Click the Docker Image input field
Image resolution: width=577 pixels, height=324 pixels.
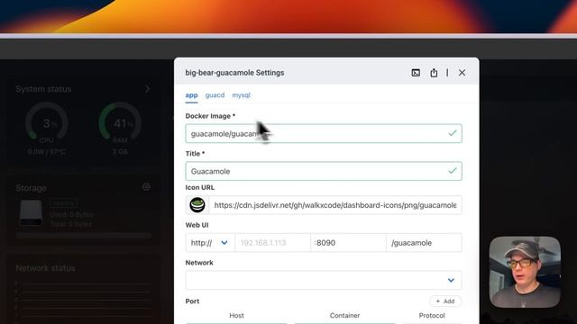tap(324, 134)
